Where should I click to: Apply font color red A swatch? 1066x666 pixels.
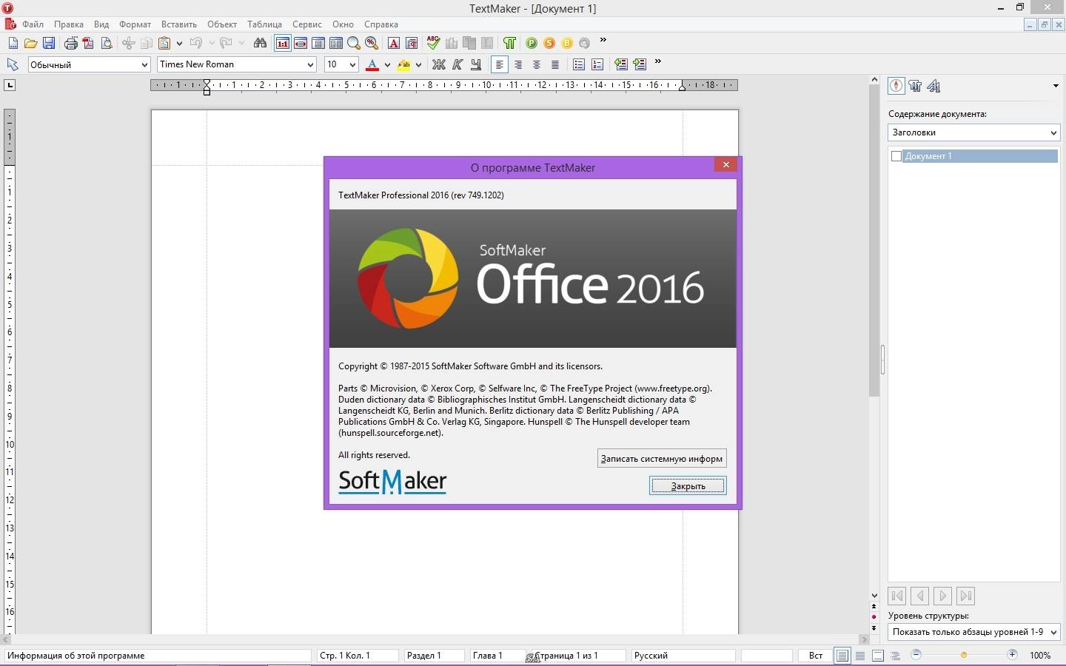click(x=372, y=64)
